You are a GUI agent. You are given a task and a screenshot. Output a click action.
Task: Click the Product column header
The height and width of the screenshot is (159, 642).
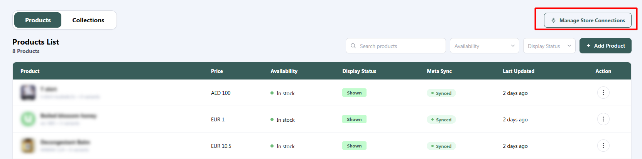tap(30, 71)
